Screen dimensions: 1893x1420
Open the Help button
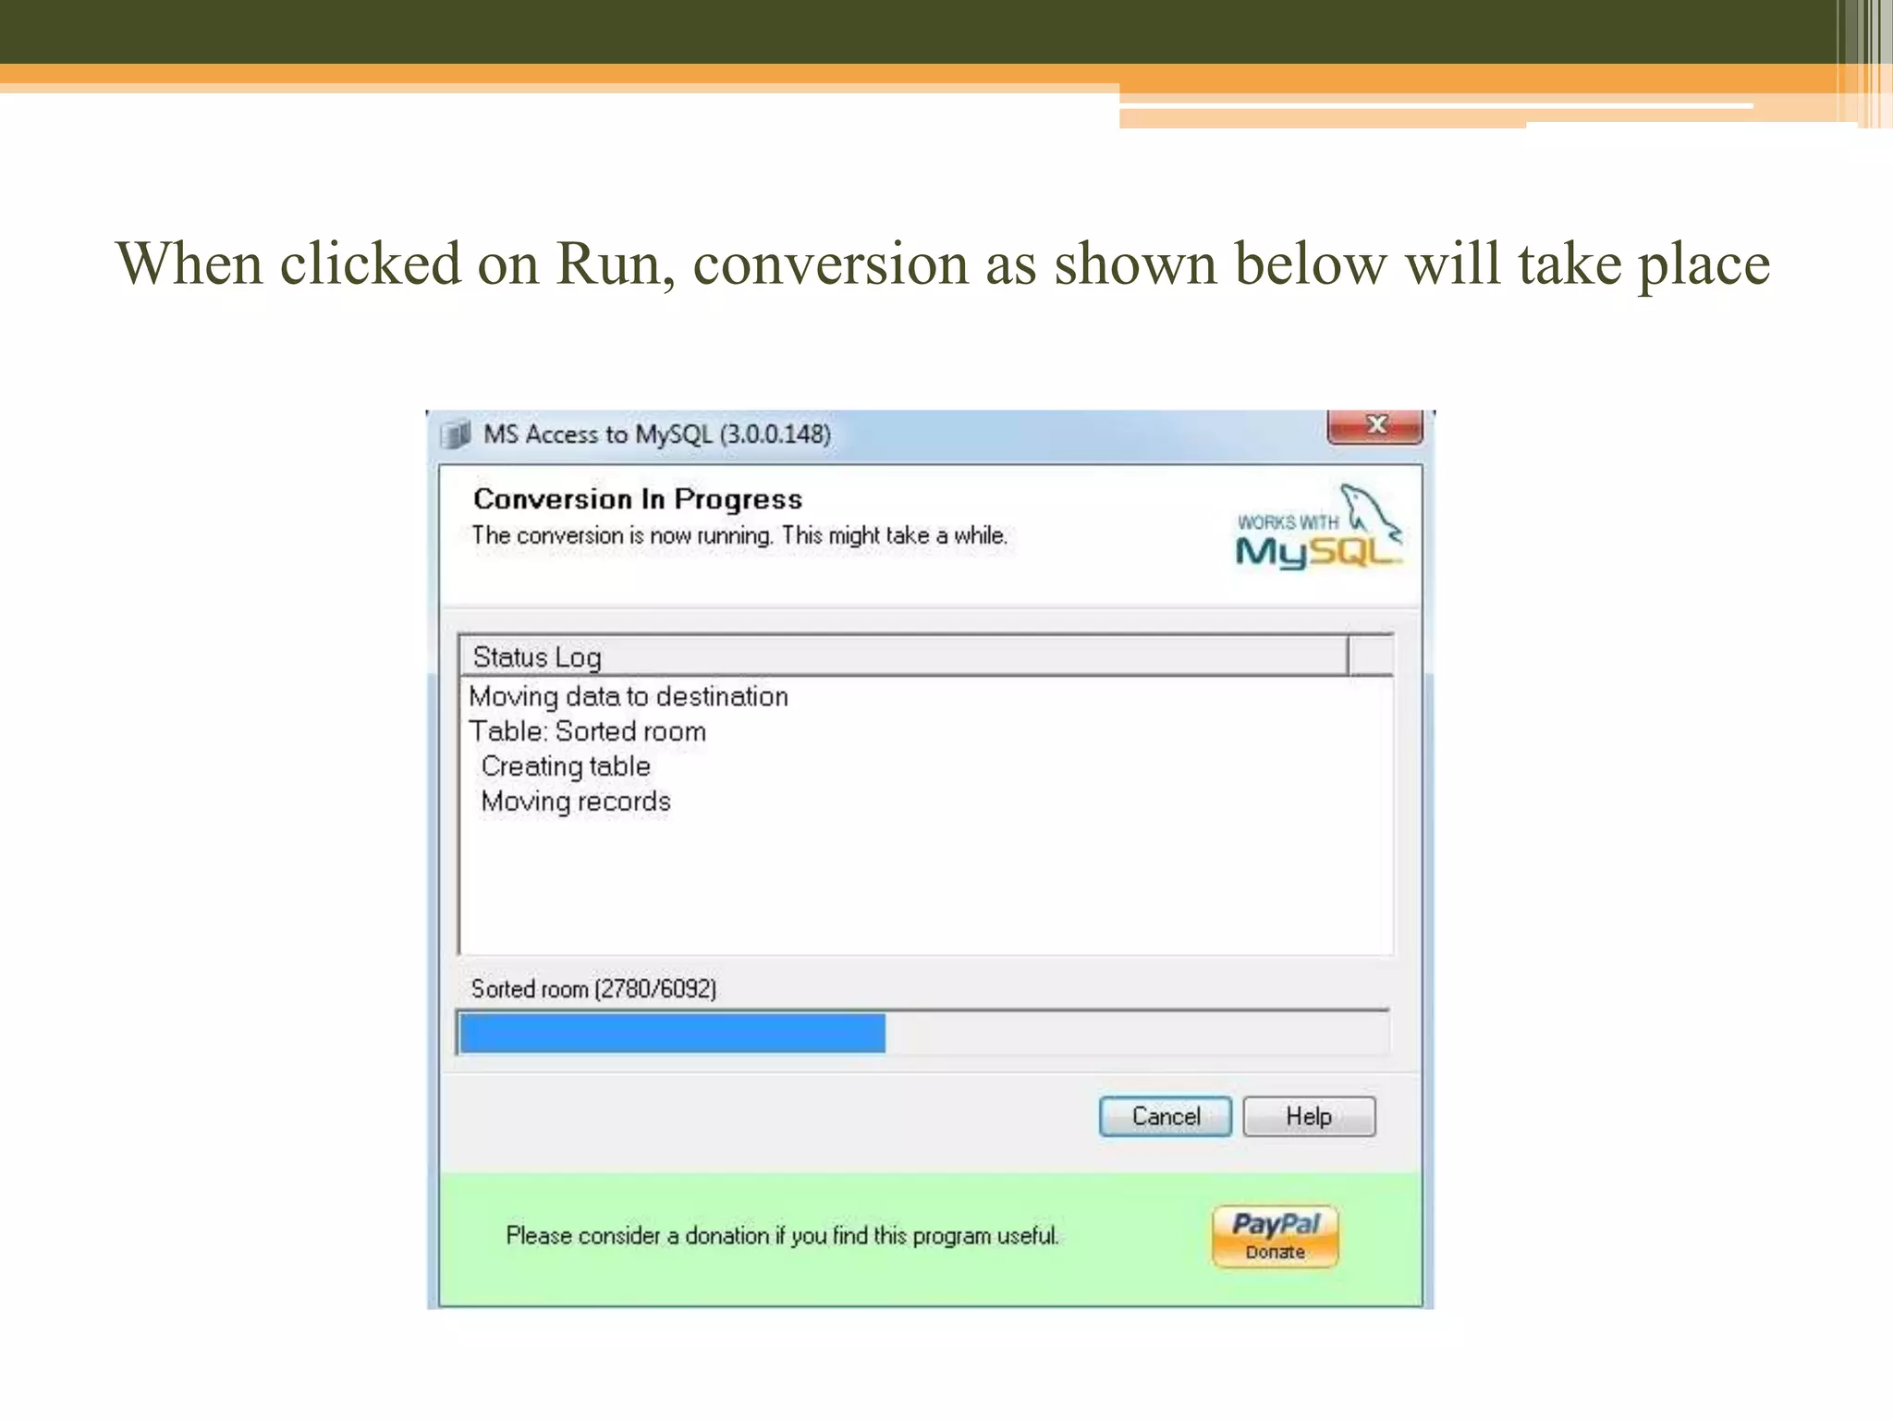coord(1309,1117)
